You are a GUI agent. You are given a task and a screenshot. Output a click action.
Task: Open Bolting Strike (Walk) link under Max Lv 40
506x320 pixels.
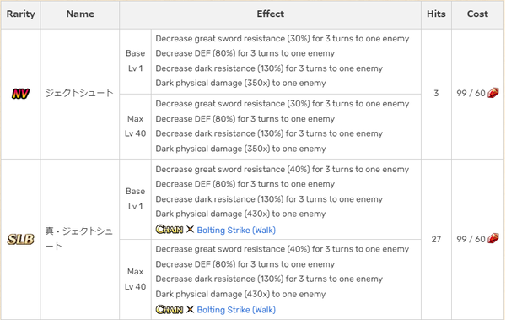[x=236, y=310]
